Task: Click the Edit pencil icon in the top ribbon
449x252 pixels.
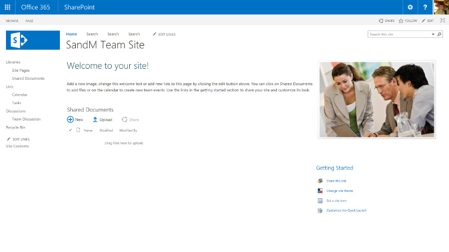Action: (423, 21)
